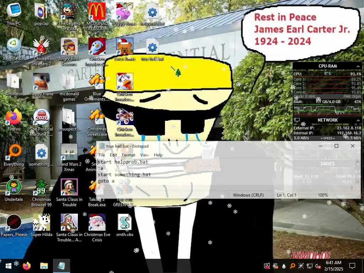
Task: Launch the Island Wars 2 Xmas icon
Action: [x=69, y=158]
